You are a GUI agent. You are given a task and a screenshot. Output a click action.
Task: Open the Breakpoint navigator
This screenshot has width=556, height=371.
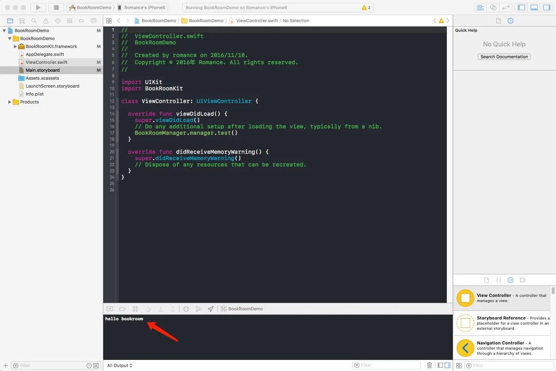click(81, 21)
